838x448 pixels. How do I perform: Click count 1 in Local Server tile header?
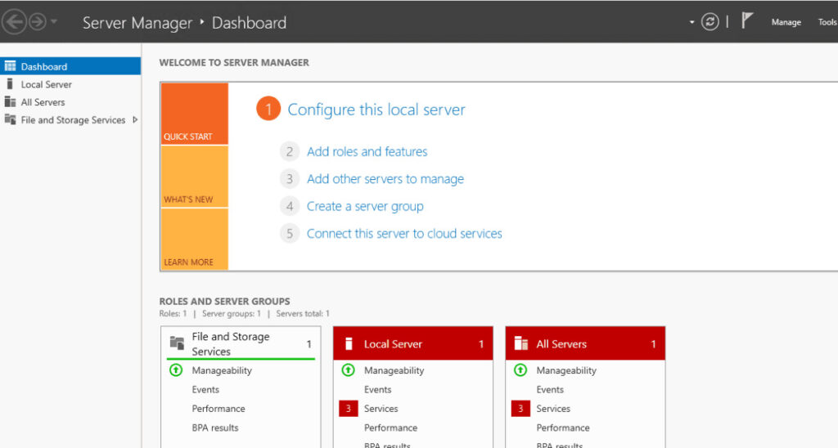pyautogui.click(x=481, y=344)
